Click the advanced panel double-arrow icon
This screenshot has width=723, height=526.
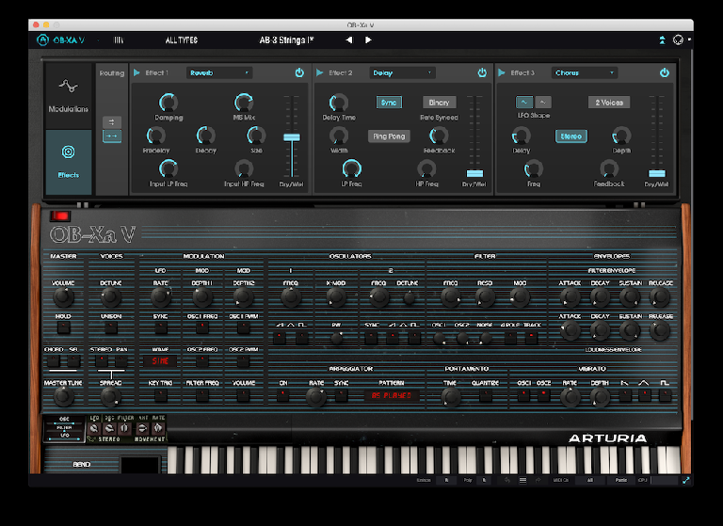(x=662, y=40)
